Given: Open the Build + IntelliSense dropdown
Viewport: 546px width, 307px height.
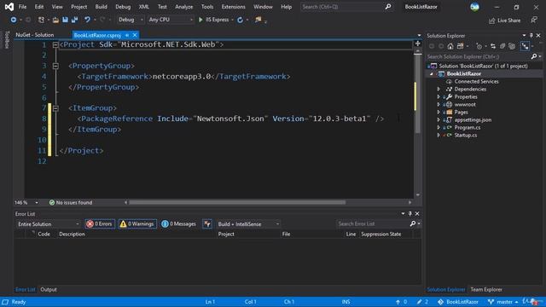Looking at the screenshot, I should click(248, 224).
